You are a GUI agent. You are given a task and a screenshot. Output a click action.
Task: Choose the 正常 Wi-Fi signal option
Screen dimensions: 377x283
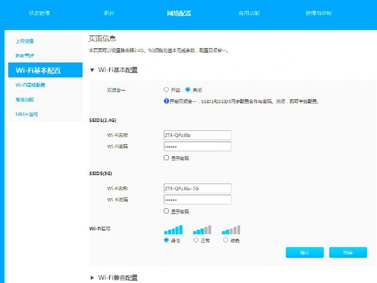tap(196, 240)
